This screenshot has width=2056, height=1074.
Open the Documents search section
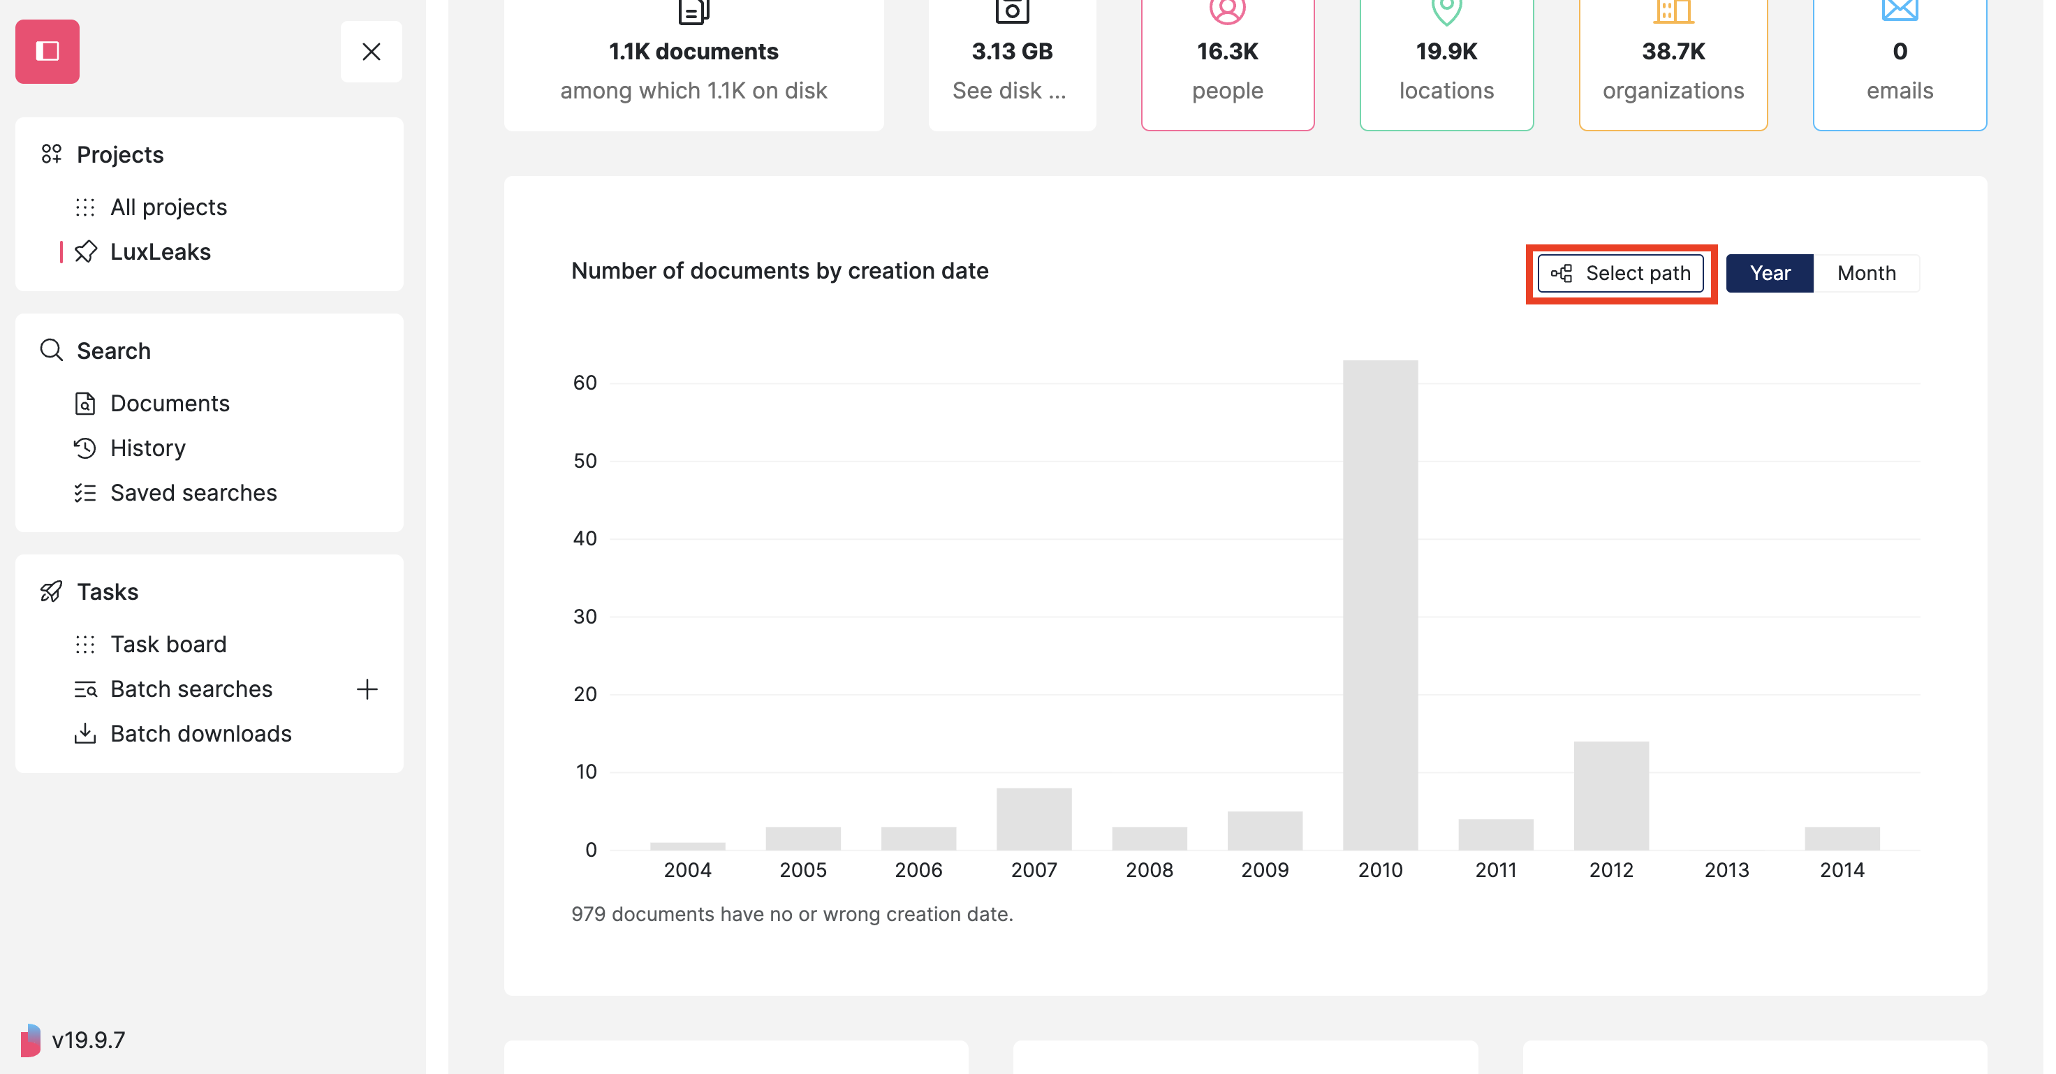(x=169, y=403)
